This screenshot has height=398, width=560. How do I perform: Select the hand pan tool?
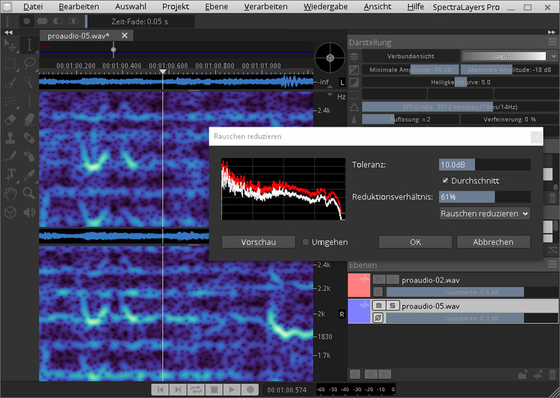tap(11, 192)
